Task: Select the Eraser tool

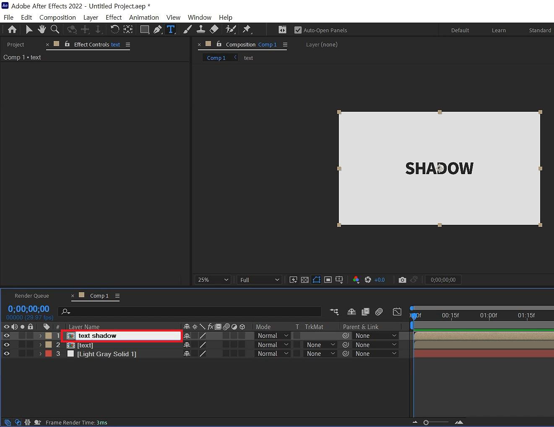Action: tap(214, 29)
